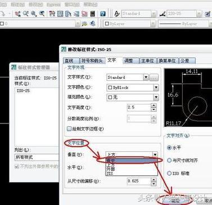Increase 文字高度 with the up stepper
Image resolution: width=212 pixels, height=205 pixels.
tap(154, 106)
